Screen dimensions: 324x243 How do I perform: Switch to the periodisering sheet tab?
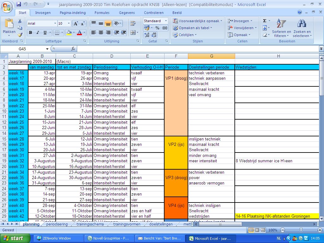point(57,224)
